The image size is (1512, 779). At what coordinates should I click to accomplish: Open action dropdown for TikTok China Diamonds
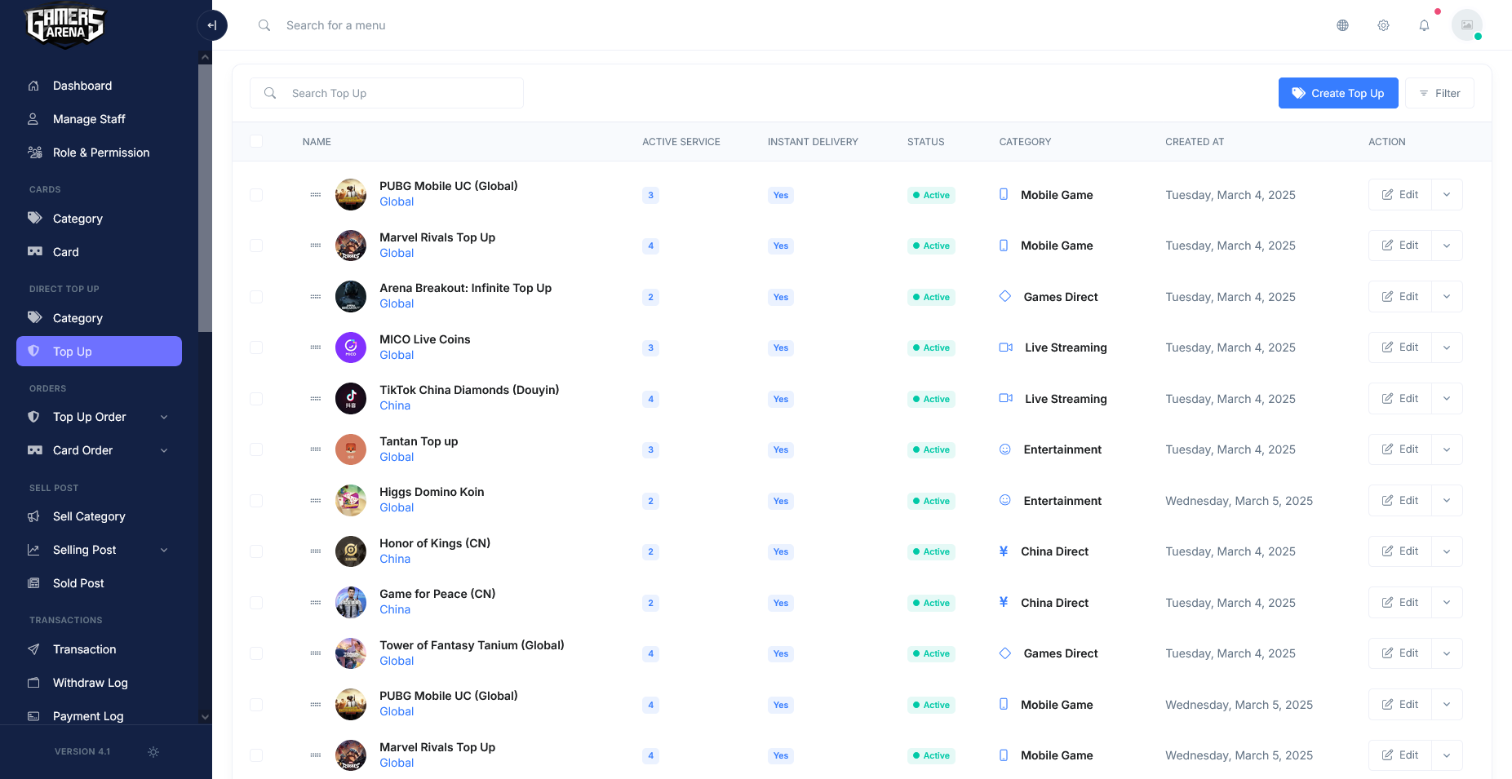click(x=1447, y=399)
